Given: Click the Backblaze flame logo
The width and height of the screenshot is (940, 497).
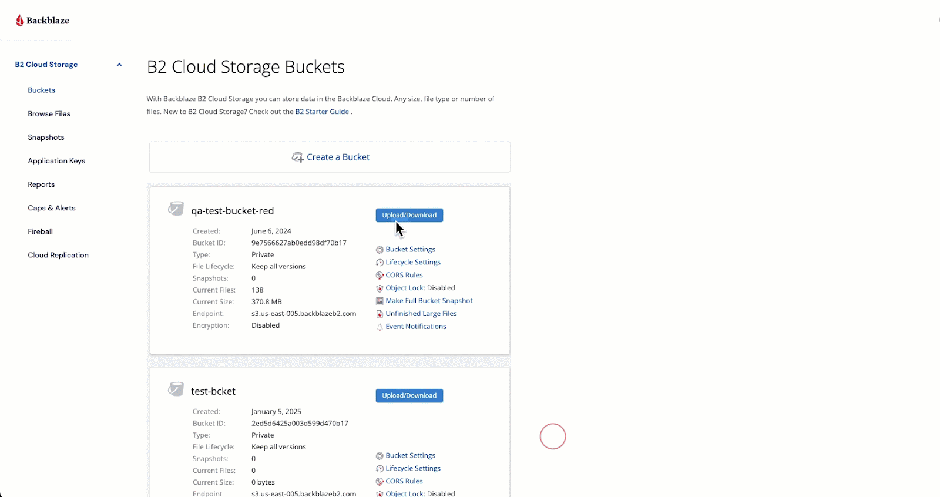Looking at the screenshot, I should click(20, 21).
